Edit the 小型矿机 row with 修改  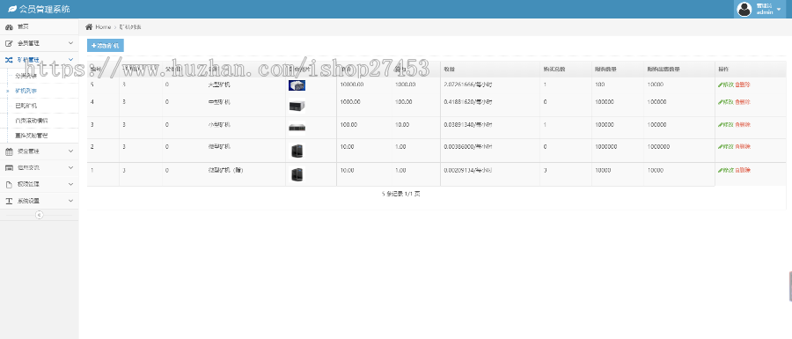[725, 124]
